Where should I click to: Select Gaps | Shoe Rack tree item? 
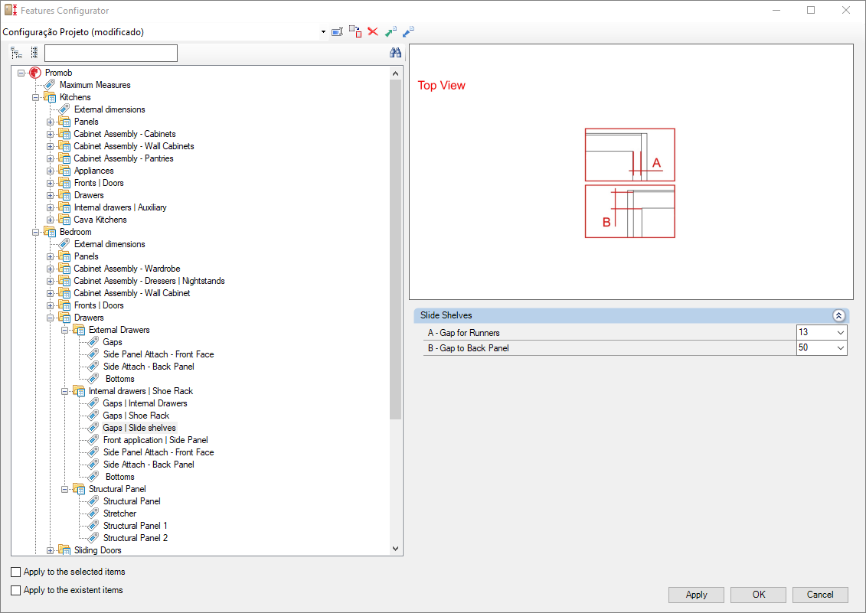136,416
